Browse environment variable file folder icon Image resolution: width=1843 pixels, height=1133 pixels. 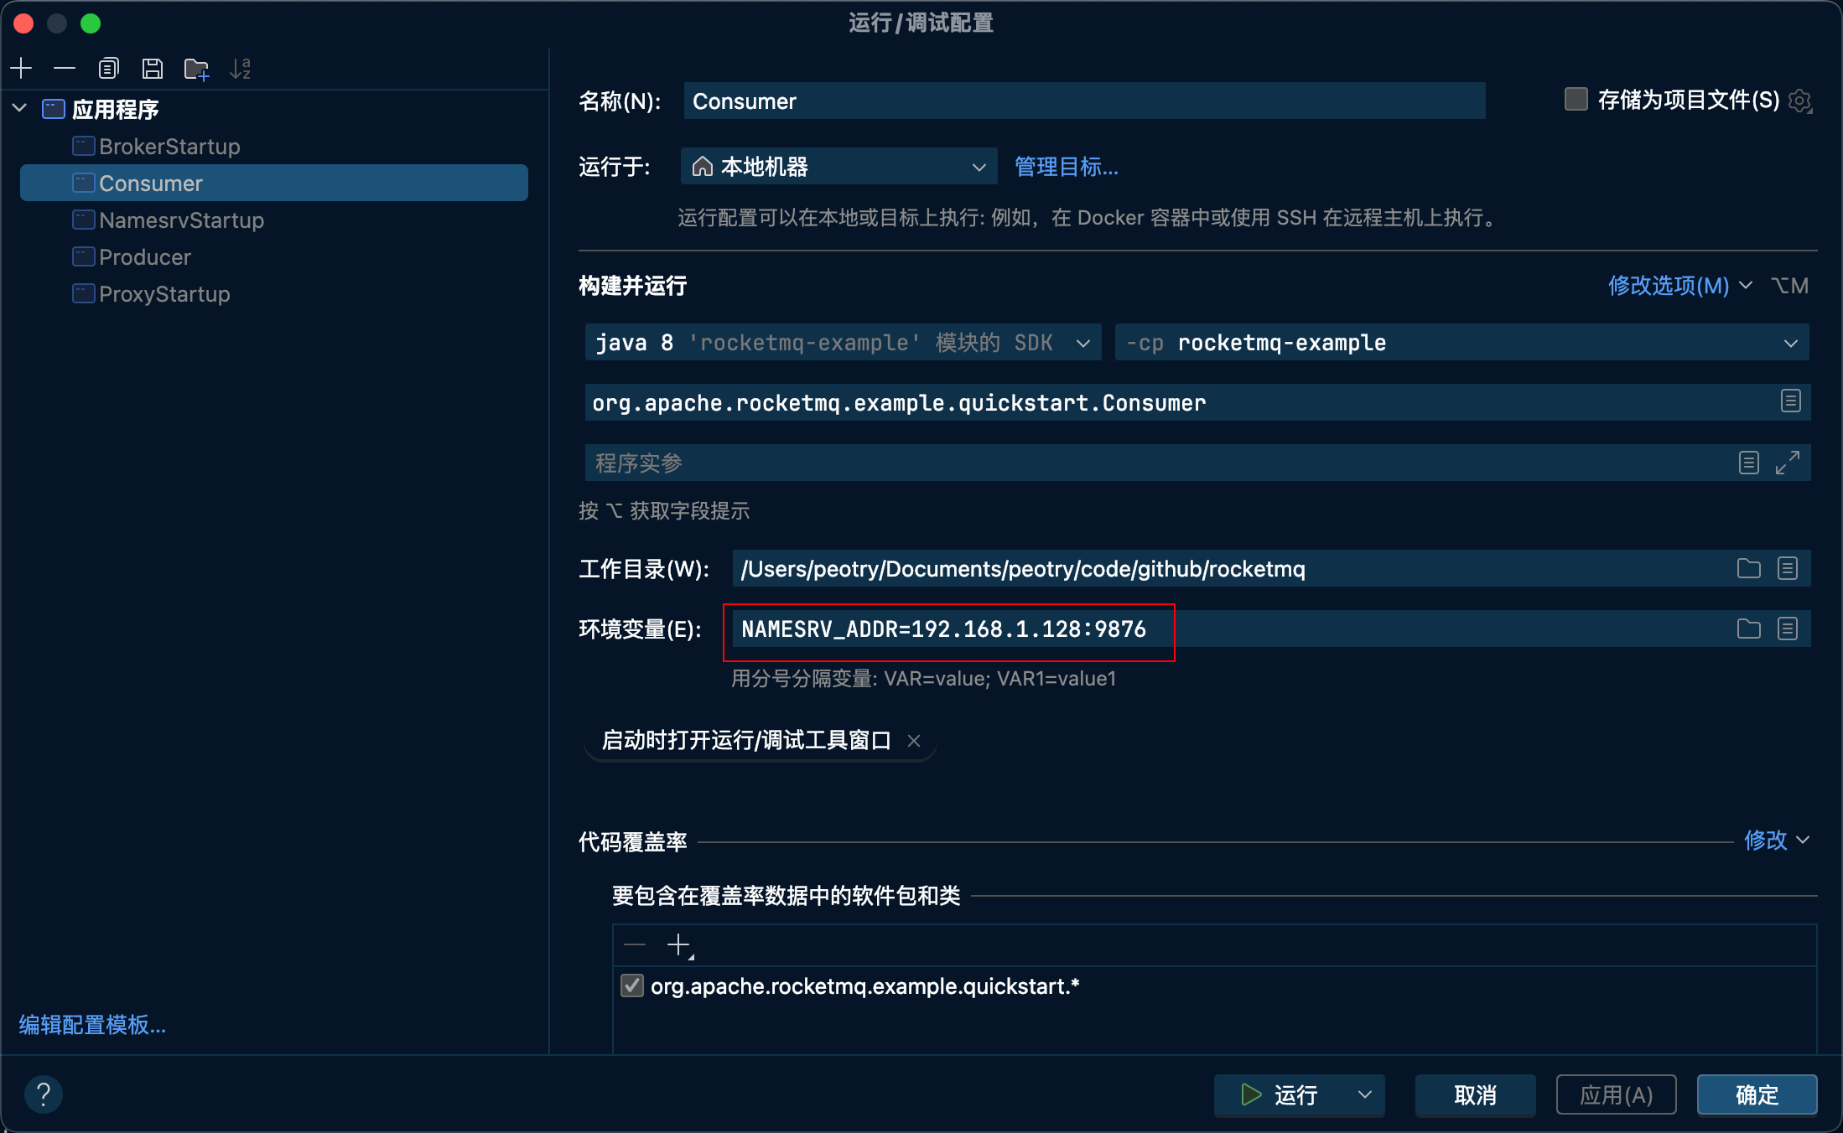(1748, 629)
